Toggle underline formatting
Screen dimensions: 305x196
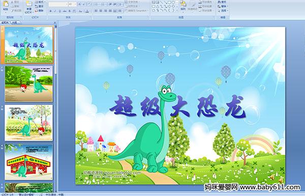click(x=59, y=11)
